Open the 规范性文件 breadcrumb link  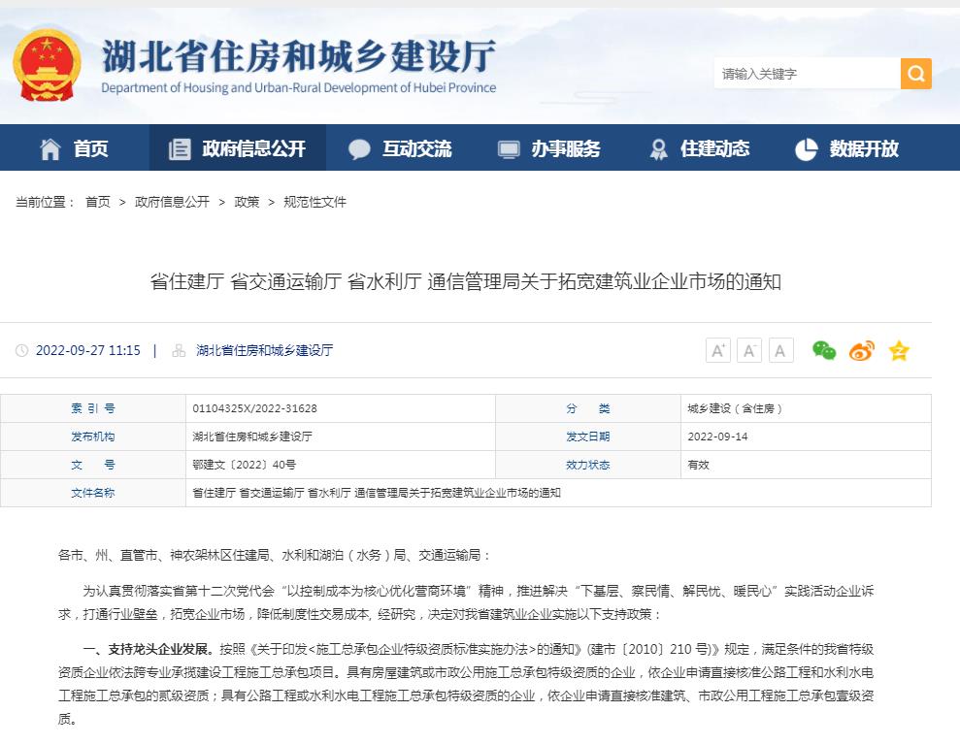(314, 202)
